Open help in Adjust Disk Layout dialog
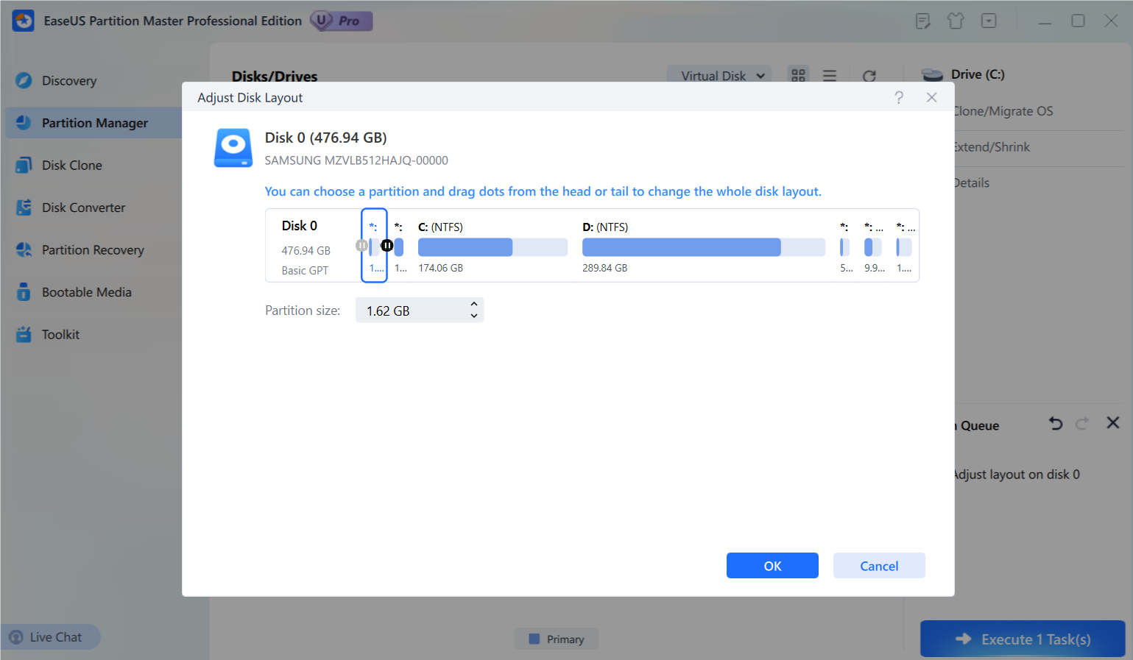The image size is (1133, 660). (x=899, y=98)
